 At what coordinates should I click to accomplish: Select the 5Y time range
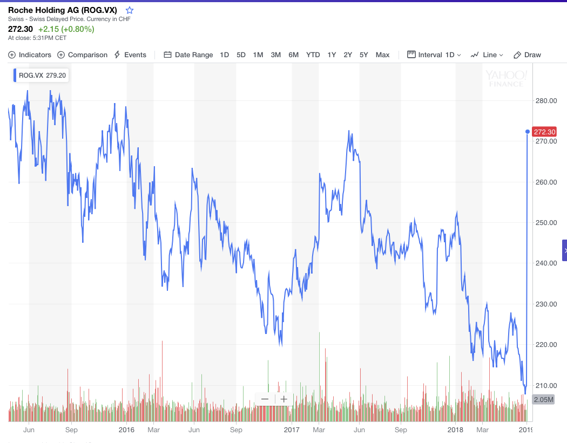[x=363, y=55]
